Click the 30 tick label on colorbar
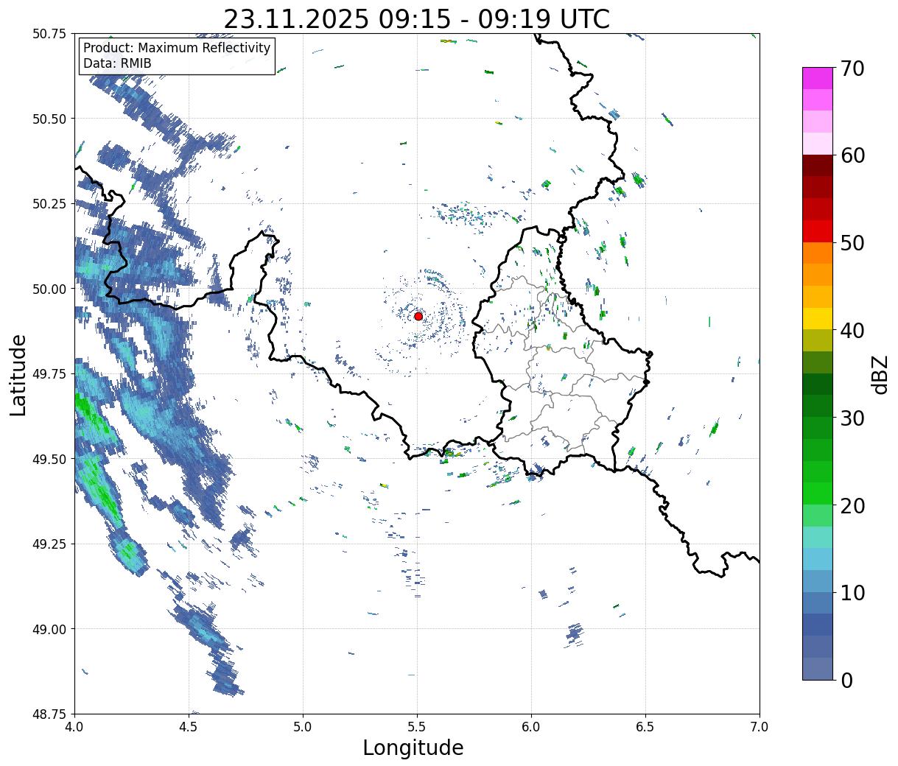The width and height of the screenshot is (898, 766). point(852,418)
